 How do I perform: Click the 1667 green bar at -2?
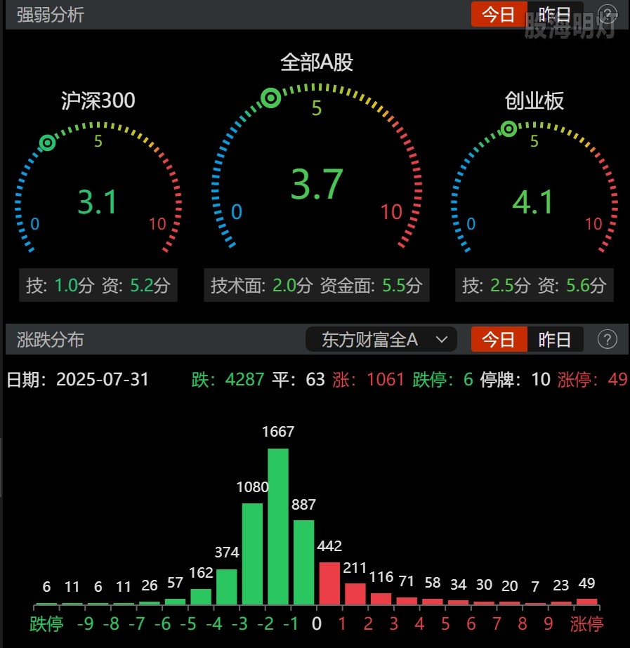278,527
